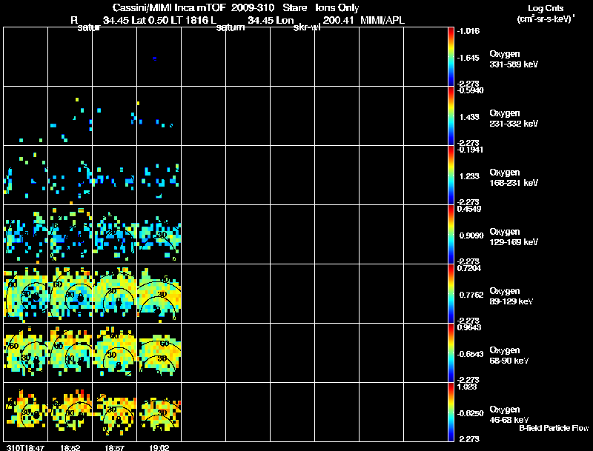Screen dimensions: 593x451
Task: Click the color bar beside Oxygen 331-589 keV
Action: pyautogui.click(x=451, y=56)
